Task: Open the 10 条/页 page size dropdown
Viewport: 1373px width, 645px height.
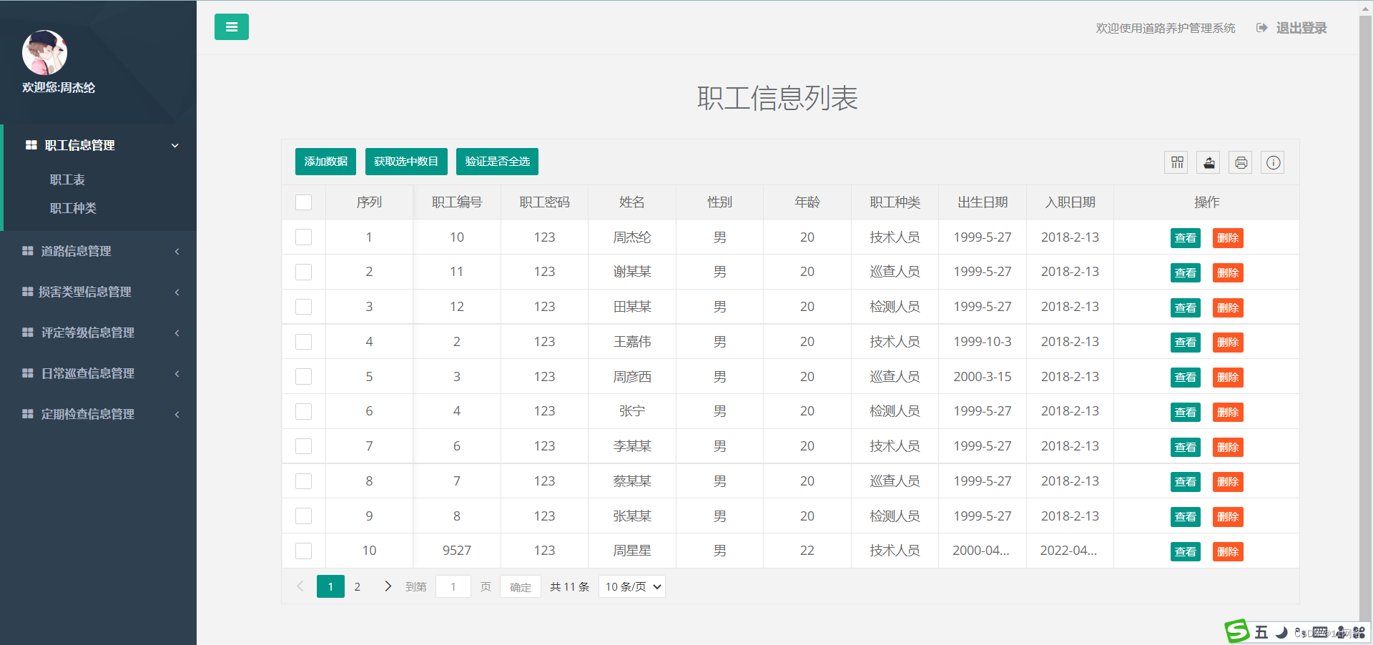Action: 632,586
